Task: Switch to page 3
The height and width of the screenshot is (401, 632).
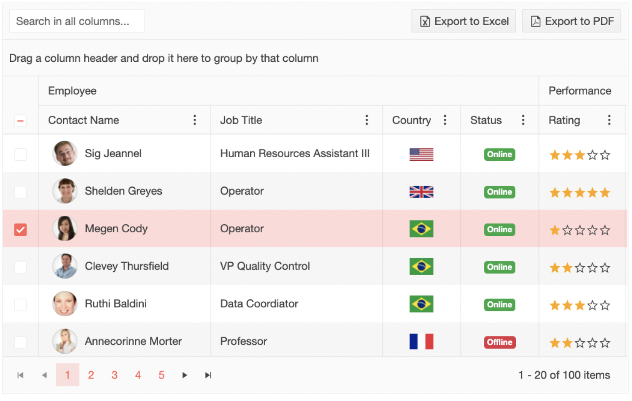Action: click(x=114, y=375)
